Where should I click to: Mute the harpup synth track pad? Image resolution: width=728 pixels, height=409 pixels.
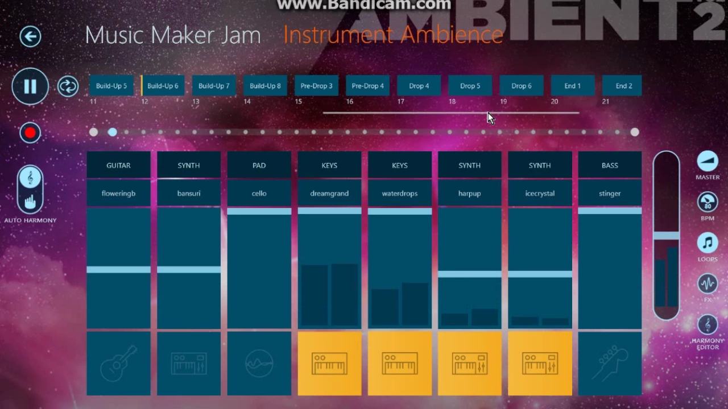click(x=470, y=364)
